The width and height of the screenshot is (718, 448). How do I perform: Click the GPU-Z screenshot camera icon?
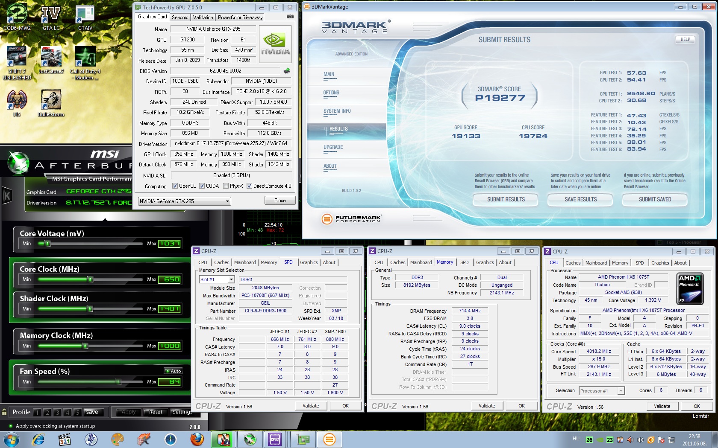[290, 17]
